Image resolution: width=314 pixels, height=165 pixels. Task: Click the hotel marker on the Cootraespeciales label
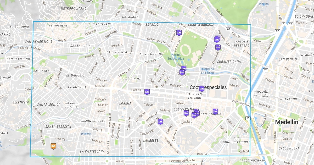[x=201, y=88]
